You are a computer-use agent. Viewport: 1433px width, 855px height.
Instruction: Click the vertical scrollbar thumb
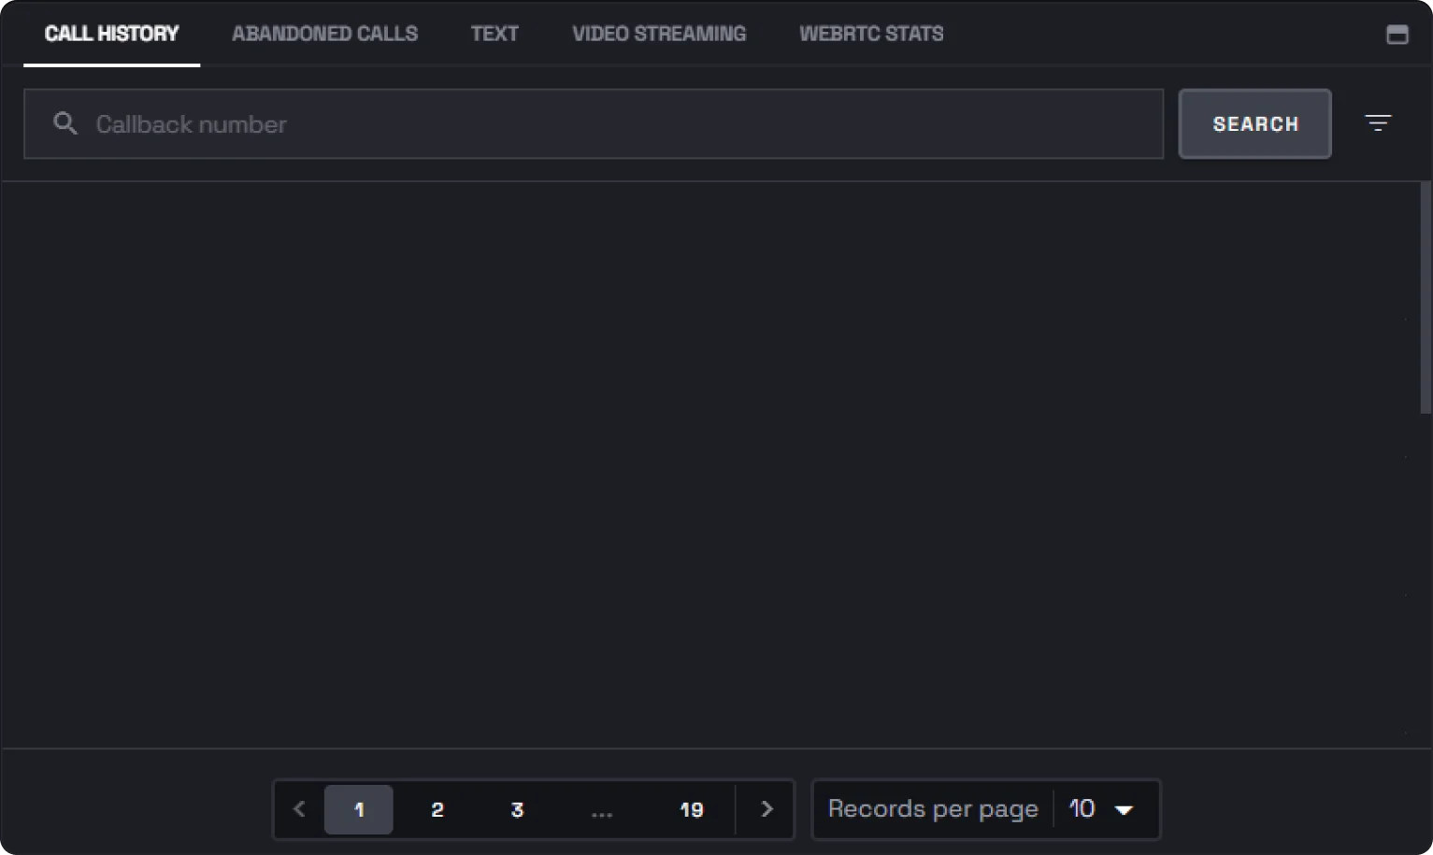[x=1426, y=297]
